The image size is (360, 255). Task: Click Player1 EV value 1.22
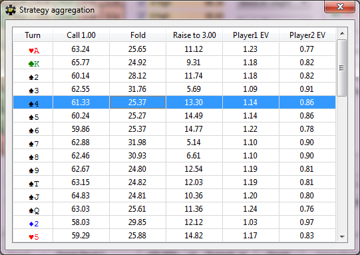point(250,129)
